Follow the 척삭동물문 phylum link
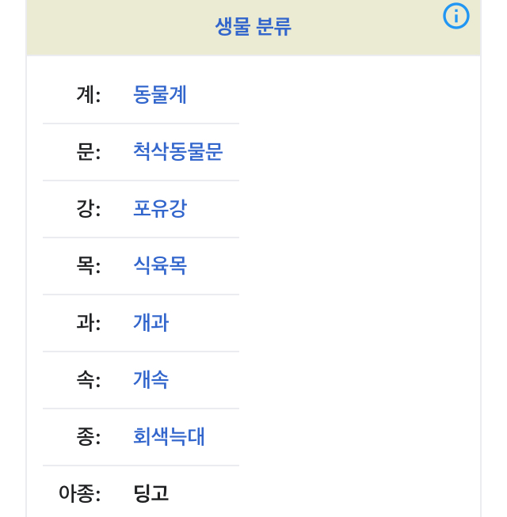This screenshot has height=517, width=507. coord(178,152)
